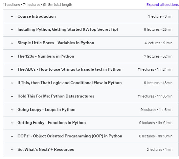Open the Course Introduction section title
The width and height of the screenshot is (179, 159).
[36, 16]
